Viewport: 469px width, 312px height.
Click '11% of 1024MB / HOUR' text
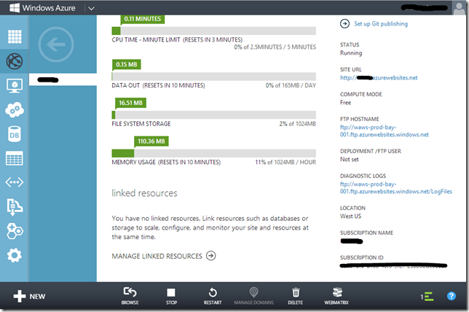(x=285, y=163)
